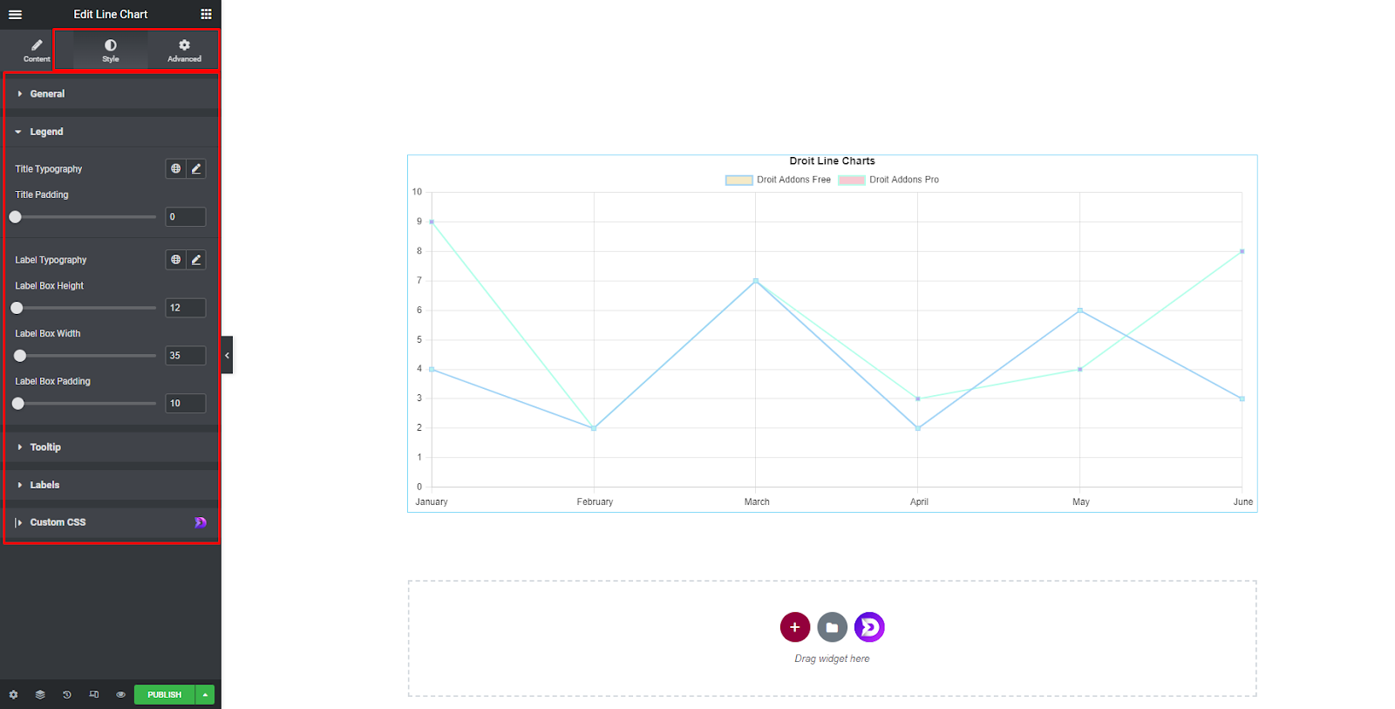Open the Navigator layers icon
The width and height of the screenshot is (1395, 709).
click(40, 695)
